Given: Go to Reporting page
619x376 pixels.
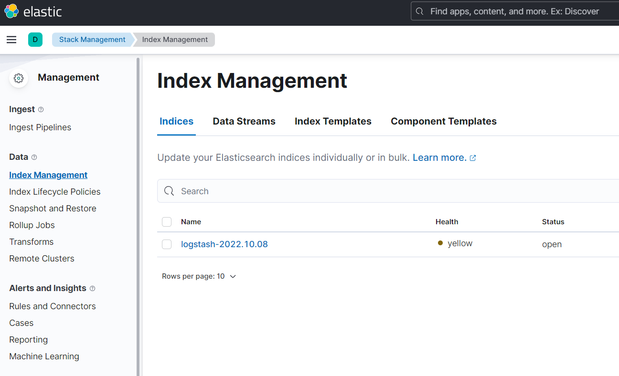Looking at the screenshot, I should tap(29, 340).
